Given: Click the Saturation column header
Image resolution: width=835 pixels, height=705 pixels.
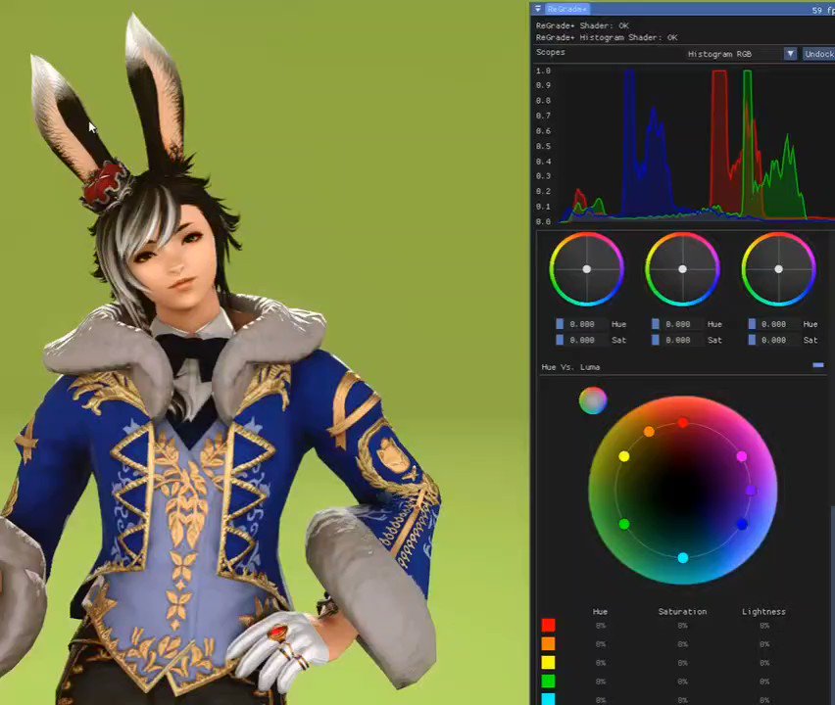Looking at the screenshot, I should [x=682, y=612].
